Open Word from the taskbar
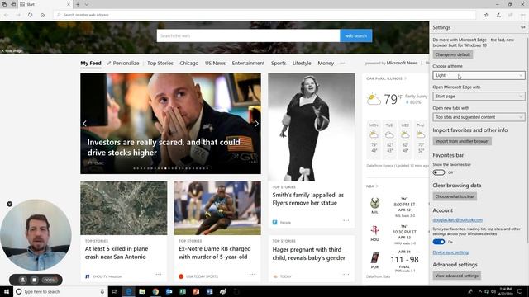 tap(209, 291)
